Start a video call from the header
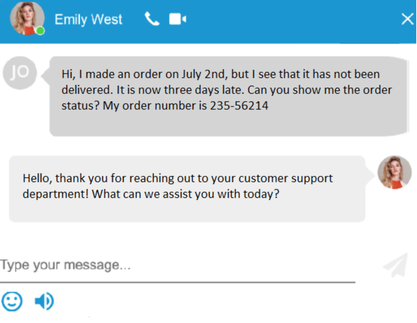The height and width of the screenshot is (323, 417). click(x=177, y=19)
